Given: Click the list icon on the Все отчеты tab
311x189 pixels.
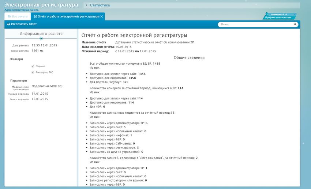Looking at the screenshot, I should click(x=10, y=17).
